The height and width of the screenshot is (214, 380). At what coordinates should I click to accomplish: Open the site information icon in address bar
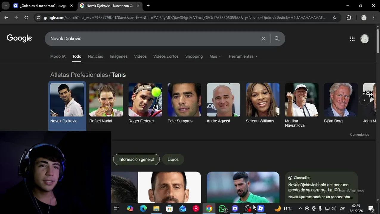[38, 18]
